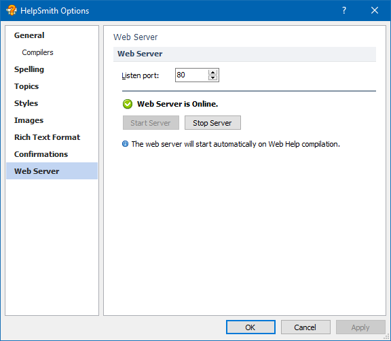Click the Cancel button
The height and width of the screenshot is (341, 391).
pyautogui.click(x=305, y=327)
